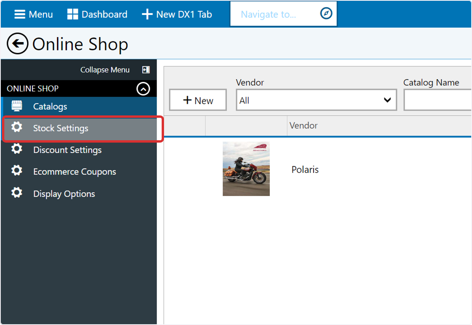Click the Collapse Menu label
The width and height of the screenshot is (472, 325).
pyautogui.click(x=105, y=70)
